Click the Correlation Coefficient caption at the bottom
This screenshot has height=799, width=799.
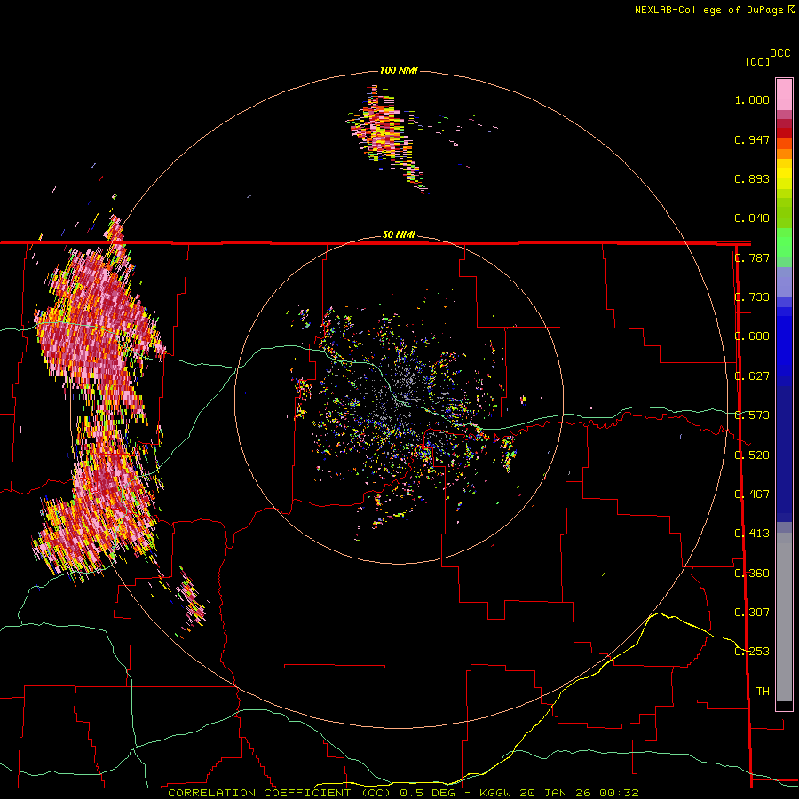(402, 793)
